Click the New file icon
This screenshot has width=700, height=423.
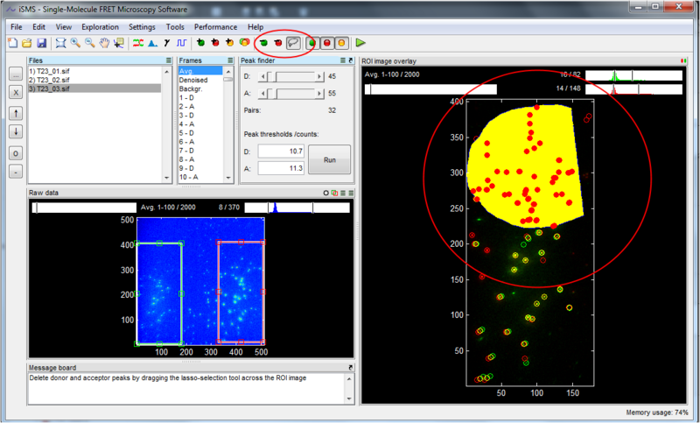click(15, 42)
